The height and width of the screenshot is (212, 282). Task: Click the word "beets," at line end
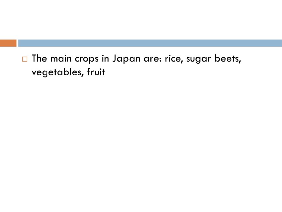(x=228, y=59)
